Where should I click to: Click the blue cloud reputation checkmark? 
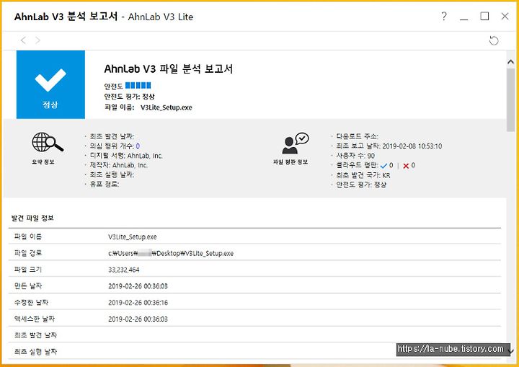pyautogui.click(x=383, y=166)
